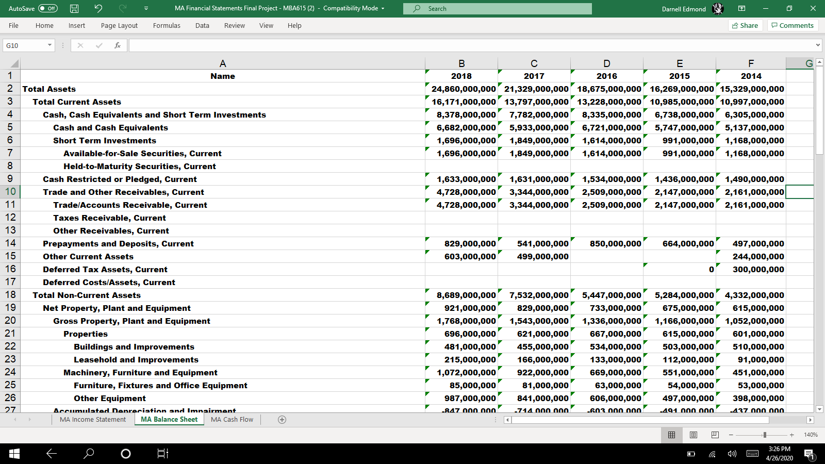
Task: Switch to the Home ribbon tab
Action: coord(44,25)
